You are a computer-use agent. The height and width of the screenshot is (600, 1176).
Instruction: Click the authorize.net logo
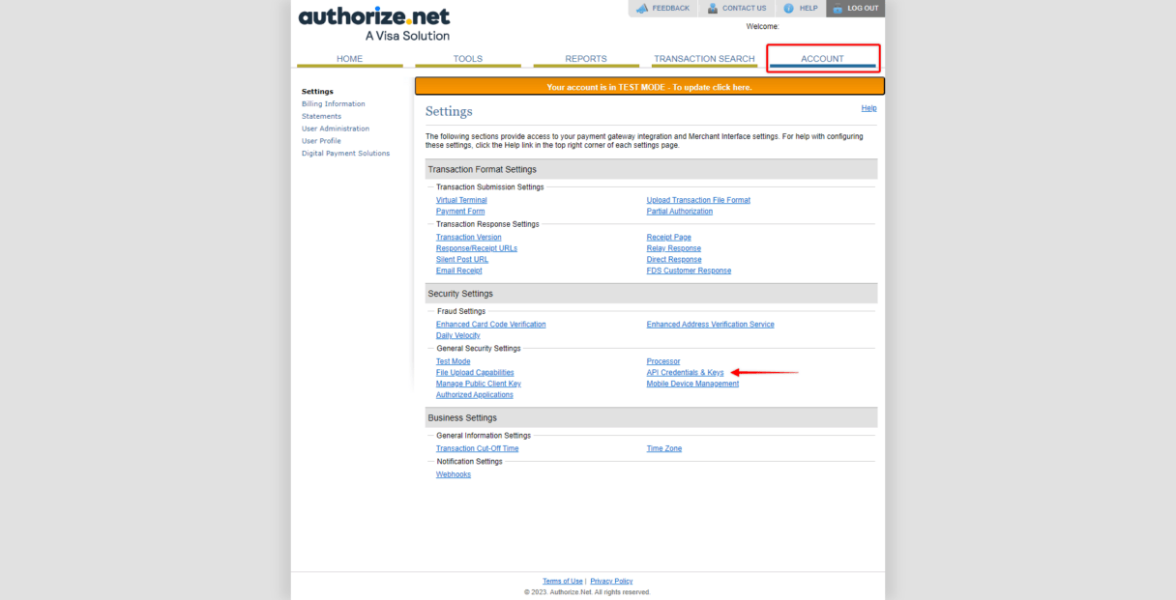pos(374,24)
